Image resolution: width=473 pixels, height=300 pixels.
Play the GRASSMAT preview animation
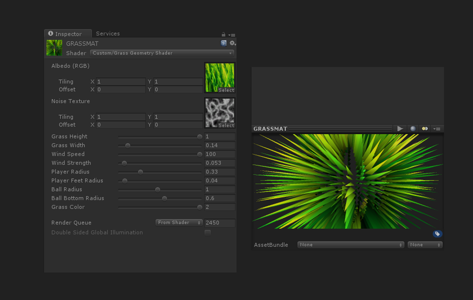tap(400, 129)
